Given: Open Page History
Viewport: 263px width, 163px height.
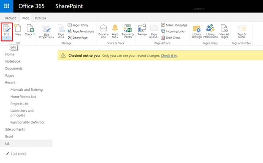Looking at the screenshot, I should point(78,25).
